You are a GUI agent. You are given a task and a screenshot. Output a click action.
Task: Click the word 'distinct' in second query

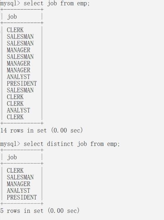tap(60, 144)
